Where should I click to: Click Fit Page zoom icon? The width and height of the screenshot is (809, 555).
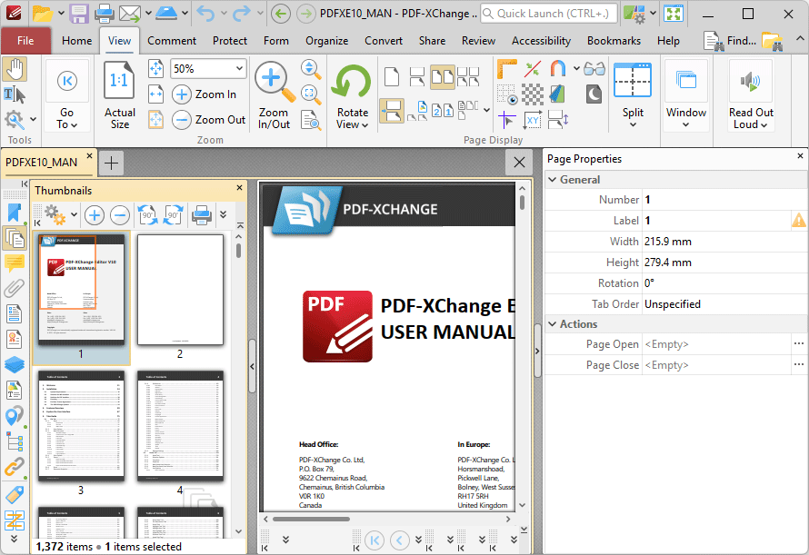coord(155,68)
